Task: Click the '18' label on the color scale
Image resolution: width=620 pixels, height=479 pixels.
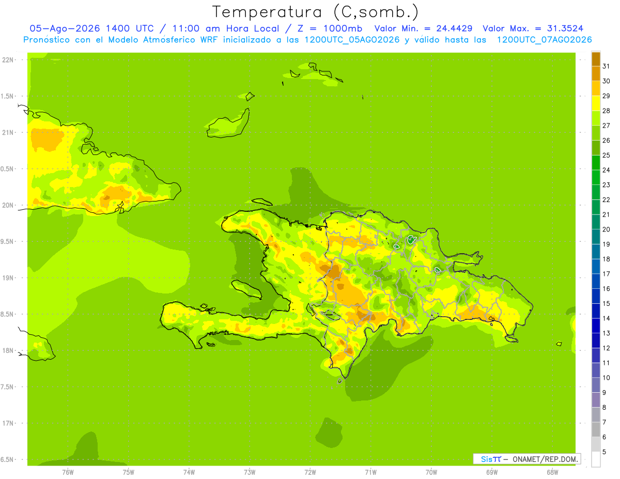Action: pos(606,259)
